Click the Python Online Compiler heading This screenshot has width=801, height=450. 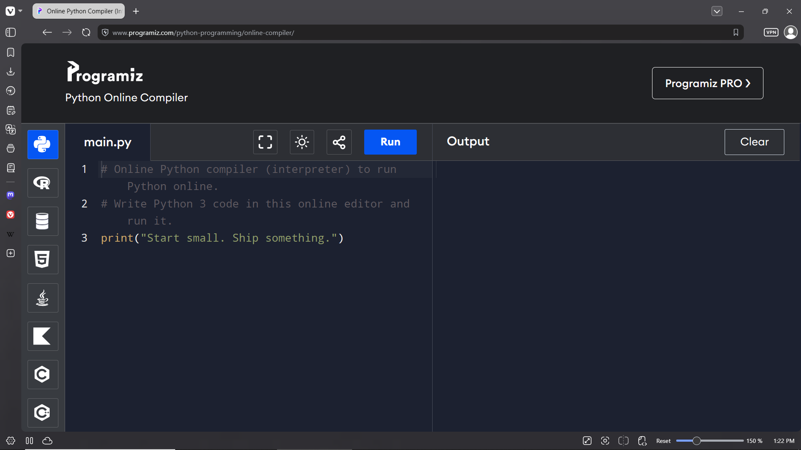pyautogui.click(x=126, y=97)
